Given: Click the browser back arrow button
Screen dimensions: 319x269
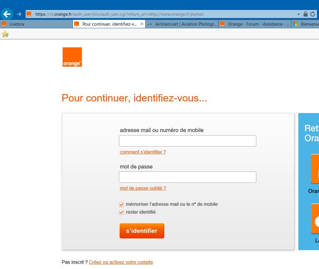Looking at the screenshot, I should pos(7,14).
